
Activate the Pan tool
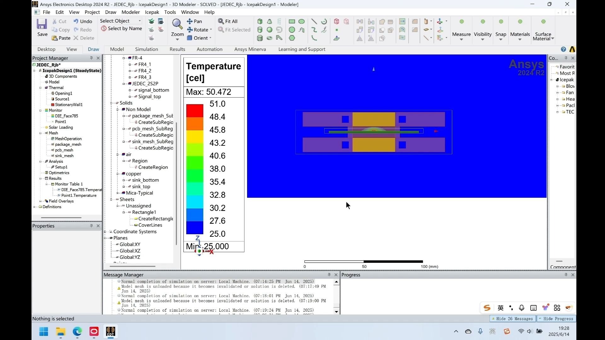pyautogui.click(x=194, y=21)
